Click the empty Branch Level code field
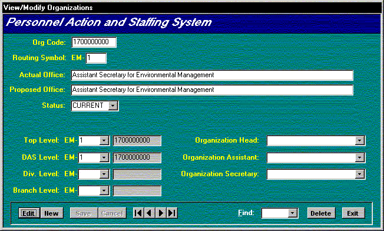384x231 pixels. (137, 190)
